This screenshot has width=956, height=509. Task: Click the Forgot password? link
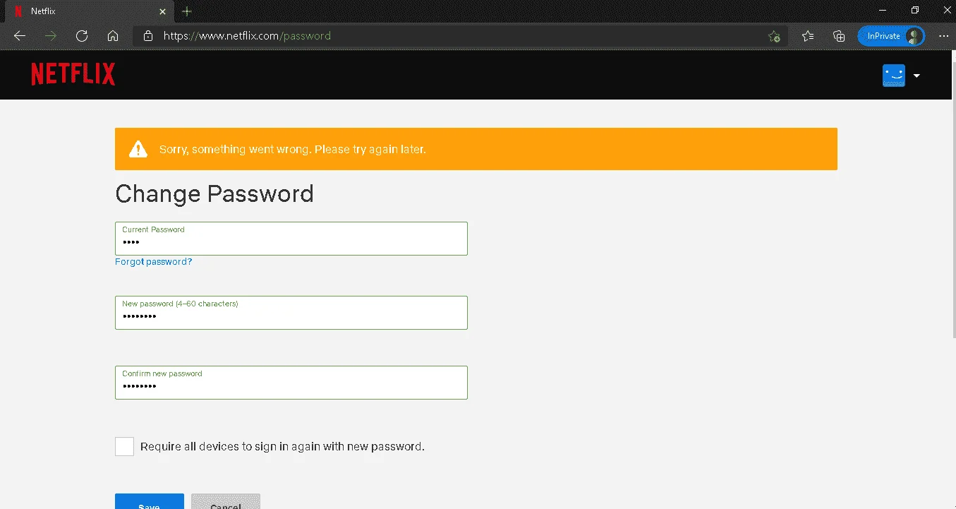tap(154, 262)
